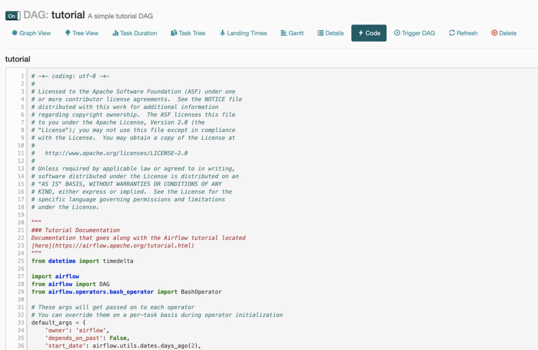Click the '### Tutorial Documentation' line
This screenshot has width=538, height=350.
point(76,230)
